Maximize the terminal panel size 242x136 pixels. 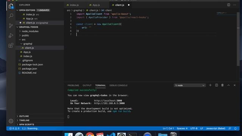[228, 85]
